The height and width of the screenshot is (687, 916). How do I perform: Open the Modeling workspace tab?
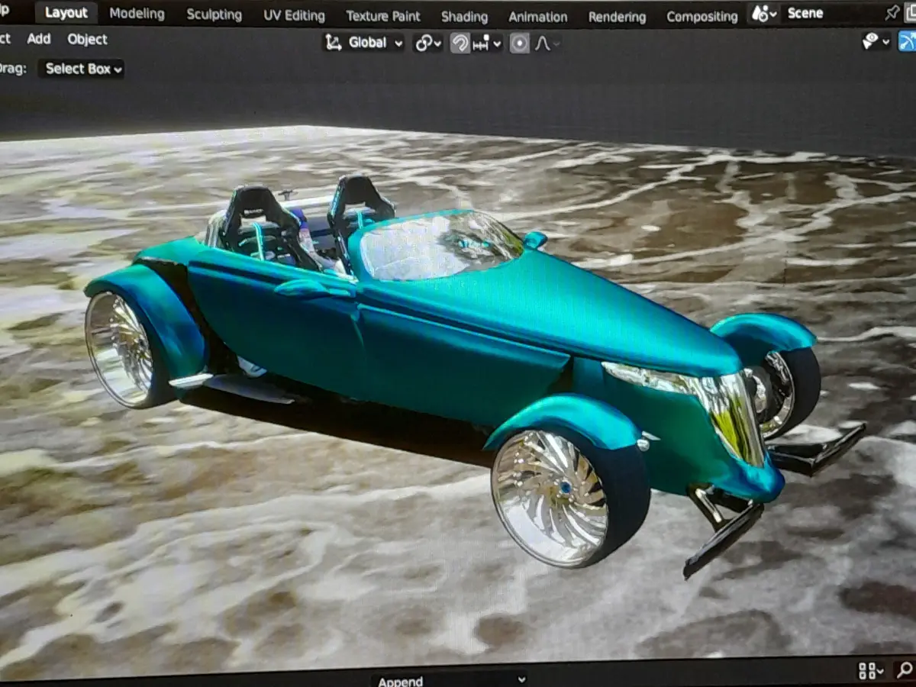pos(137,14)
